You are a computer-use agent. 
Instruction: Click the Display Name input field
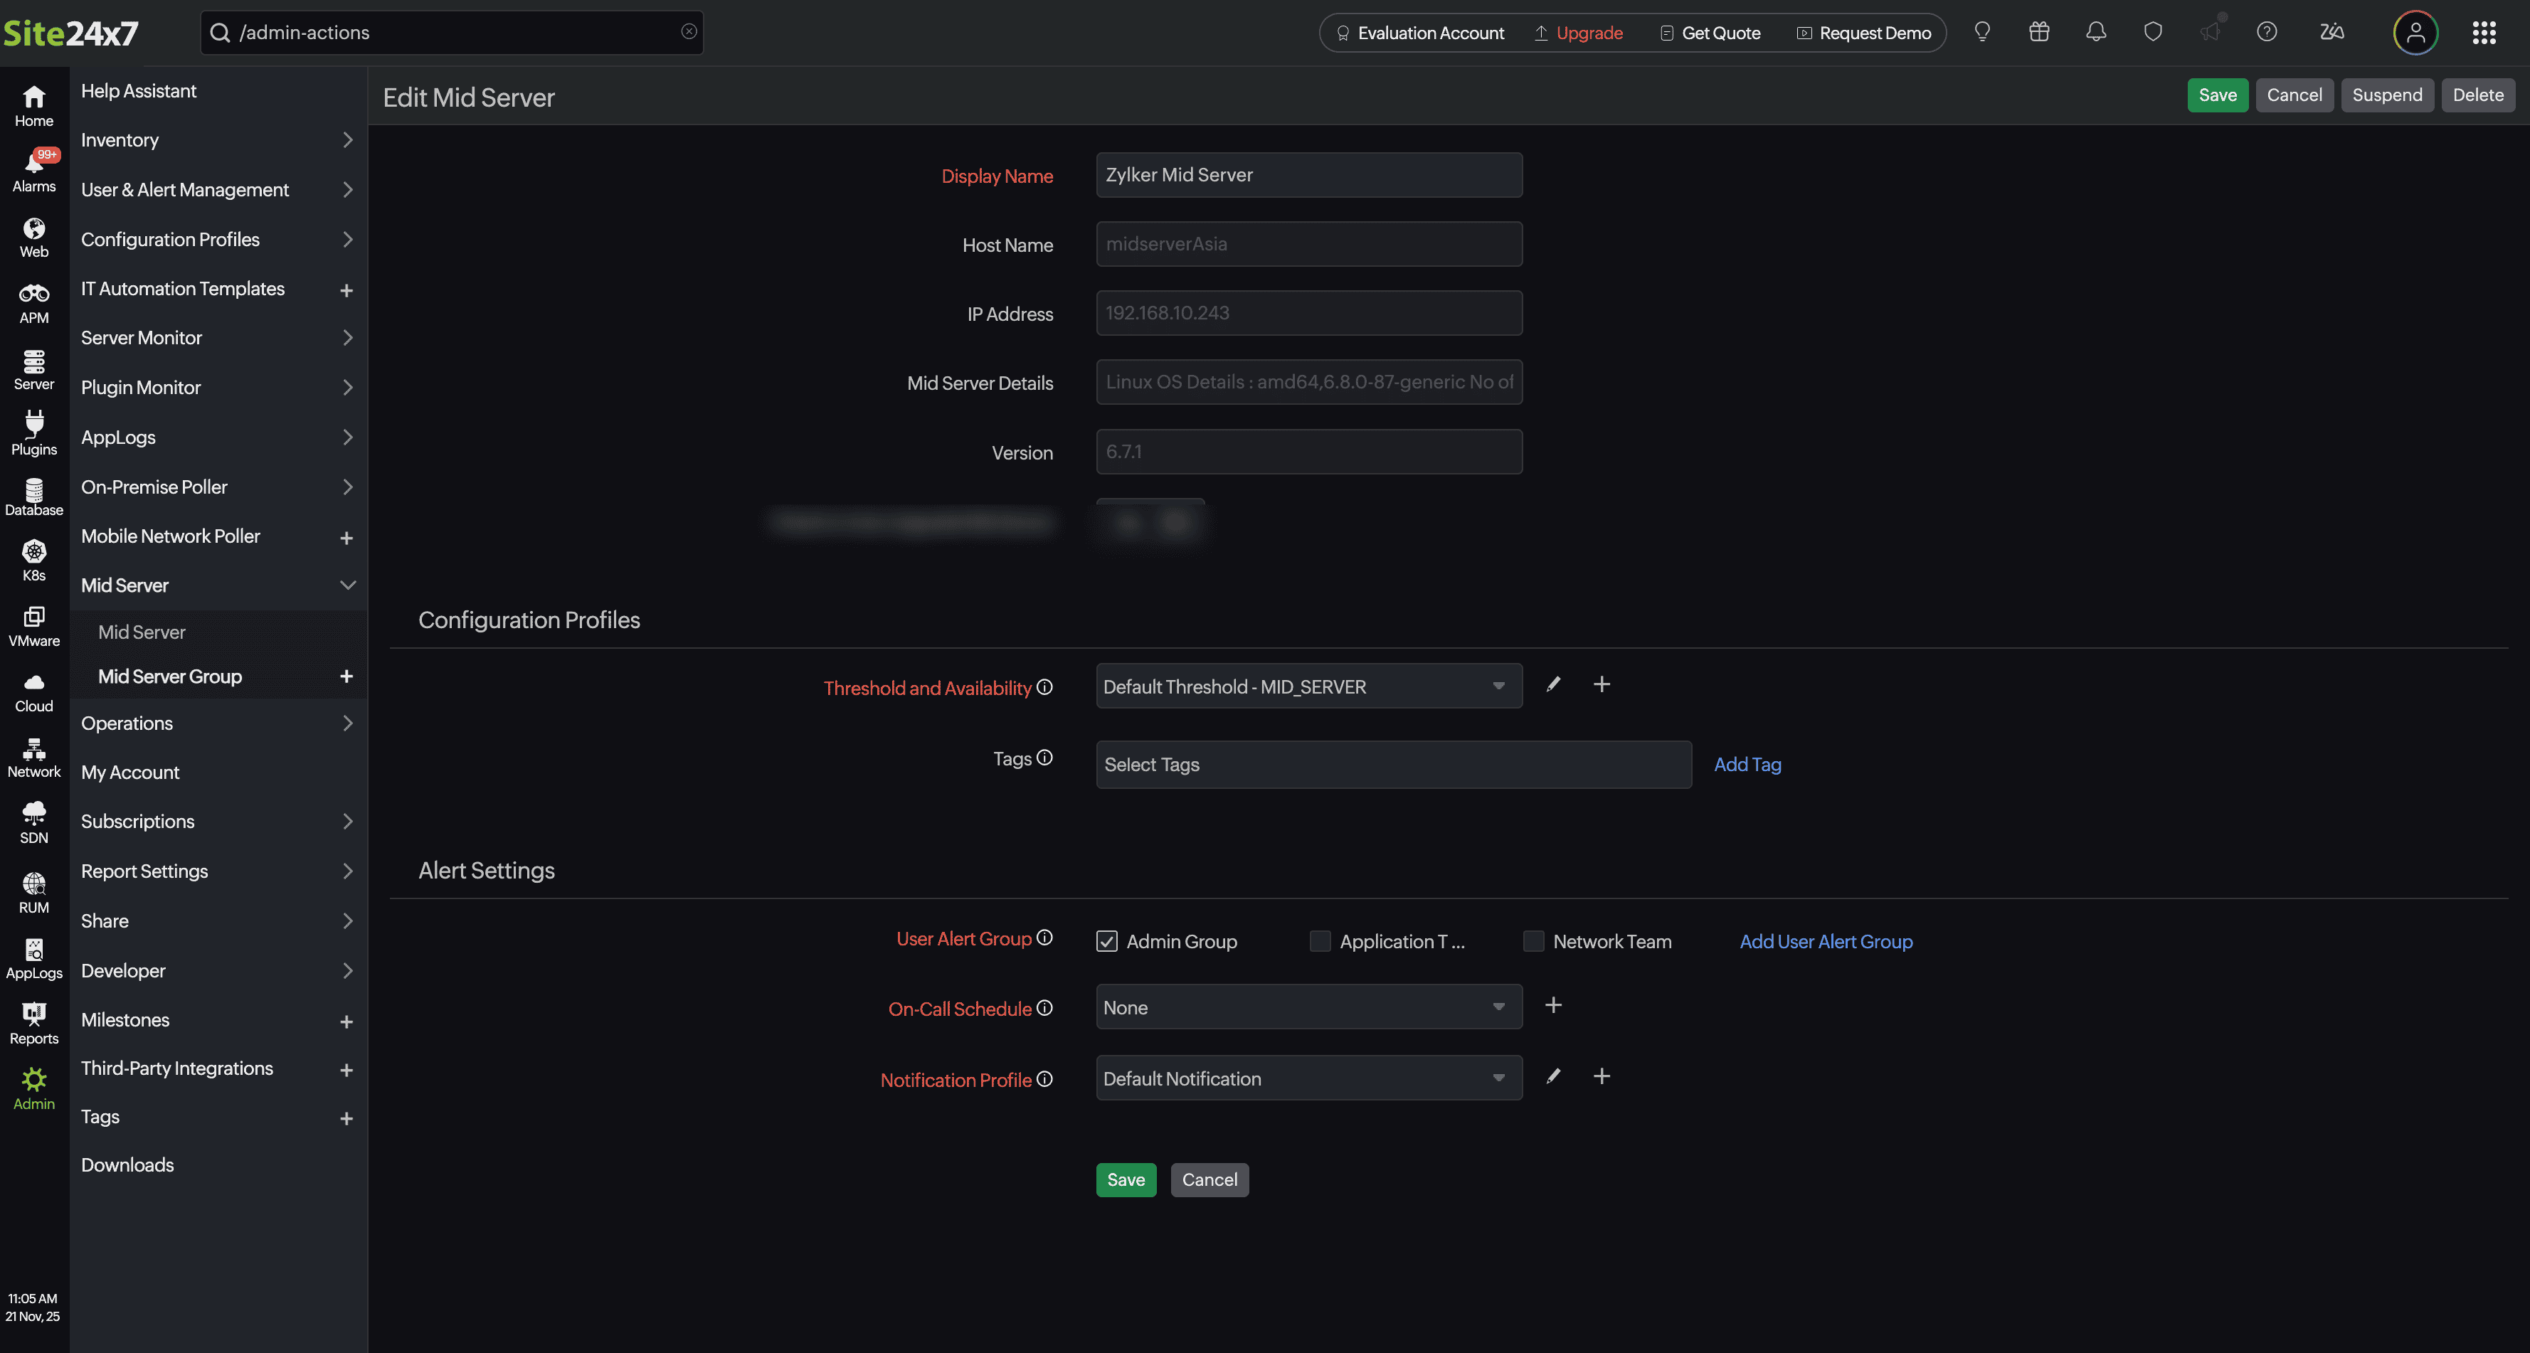[1308, 175]
